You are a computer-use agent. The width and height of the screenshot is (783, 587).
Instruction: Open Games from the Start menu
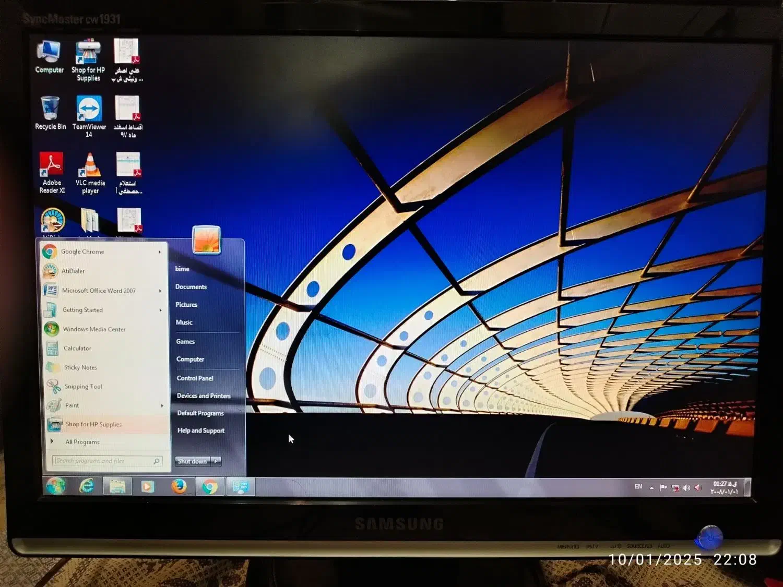[x=185, y=342]
